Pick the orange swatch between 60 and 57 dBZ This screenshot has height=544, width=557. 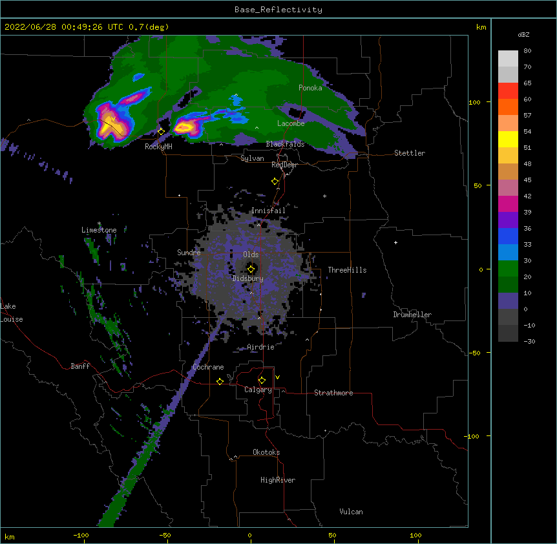click(x=508, y=107)
